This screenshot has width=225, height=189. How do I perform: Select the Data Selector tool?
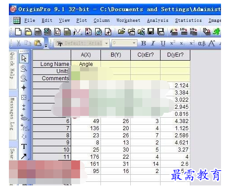pos(24,107)
